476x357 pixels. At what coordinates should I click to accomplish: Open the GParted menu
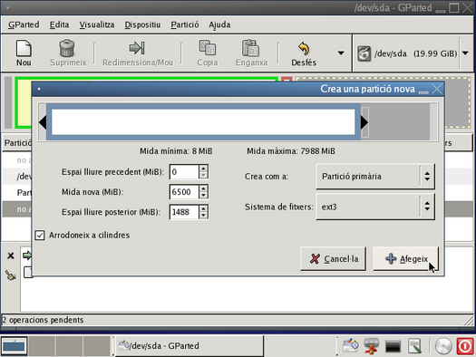(x=24, y=24)
